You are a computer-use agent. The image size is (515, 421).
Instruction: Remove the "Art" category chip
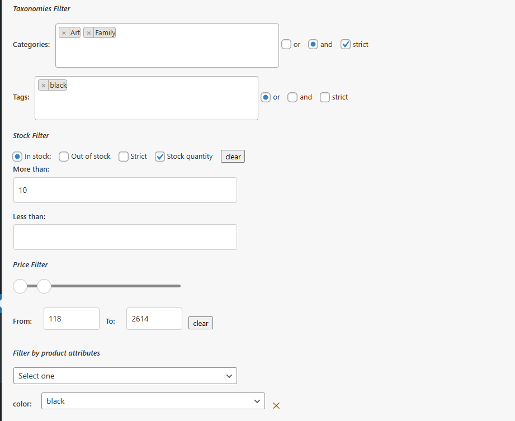(64, 32)
